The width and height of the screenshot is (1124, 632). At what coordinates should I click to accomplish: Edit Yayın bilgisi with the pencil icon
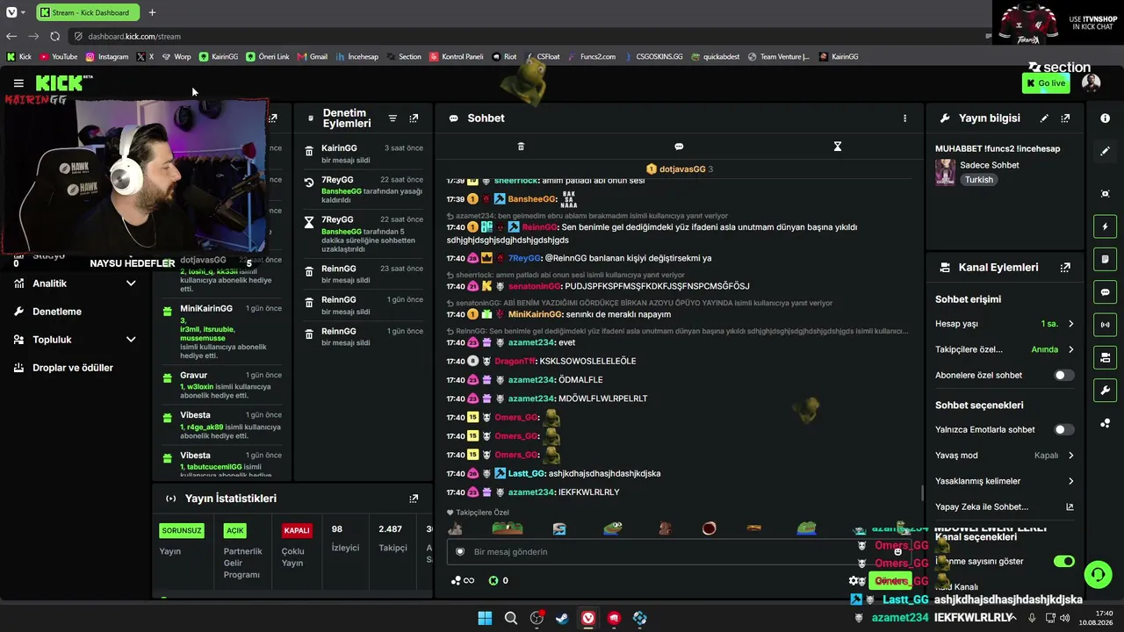click(x=1044, y=118)
